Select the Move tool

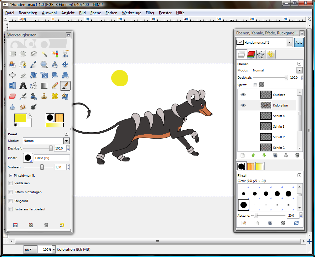[x=65, y=64]
